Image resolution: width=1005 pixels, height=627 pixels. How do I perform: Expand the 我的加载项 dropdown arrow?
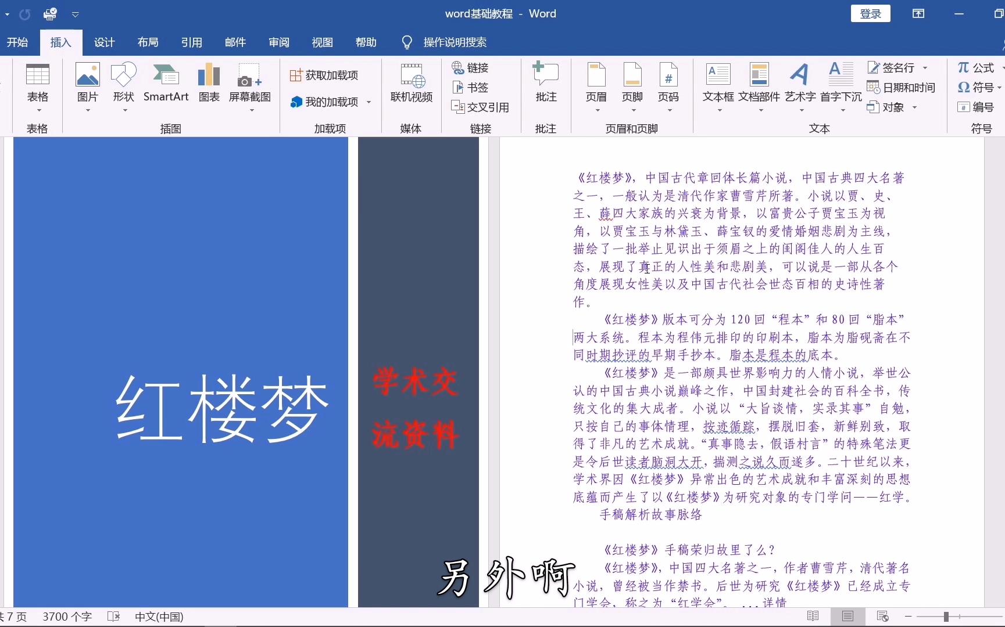pyautogui.click(x=369, y=102)
